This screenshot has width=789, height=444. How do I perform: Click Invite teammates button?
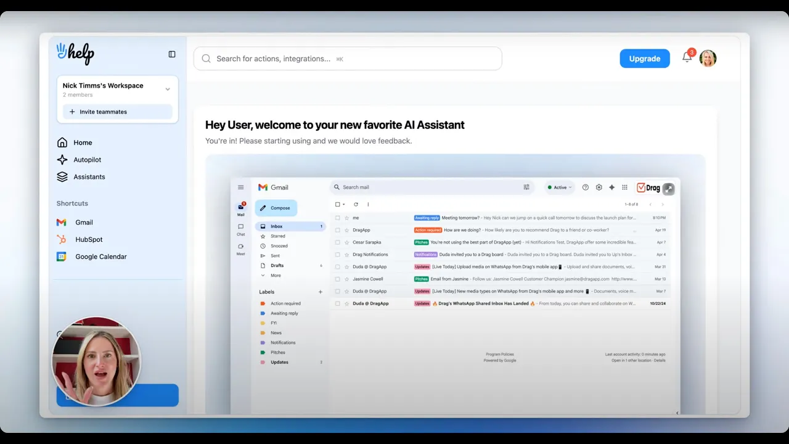117,112
